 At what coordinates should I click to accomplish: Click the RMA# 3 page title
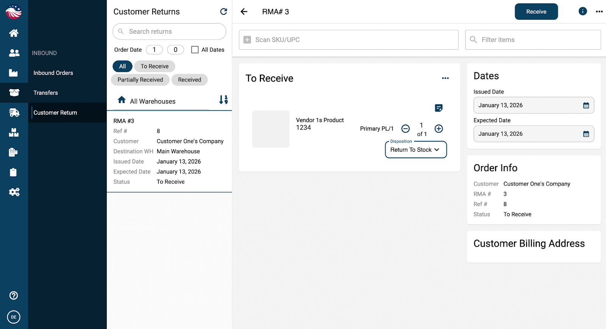[x=275, y=12]
